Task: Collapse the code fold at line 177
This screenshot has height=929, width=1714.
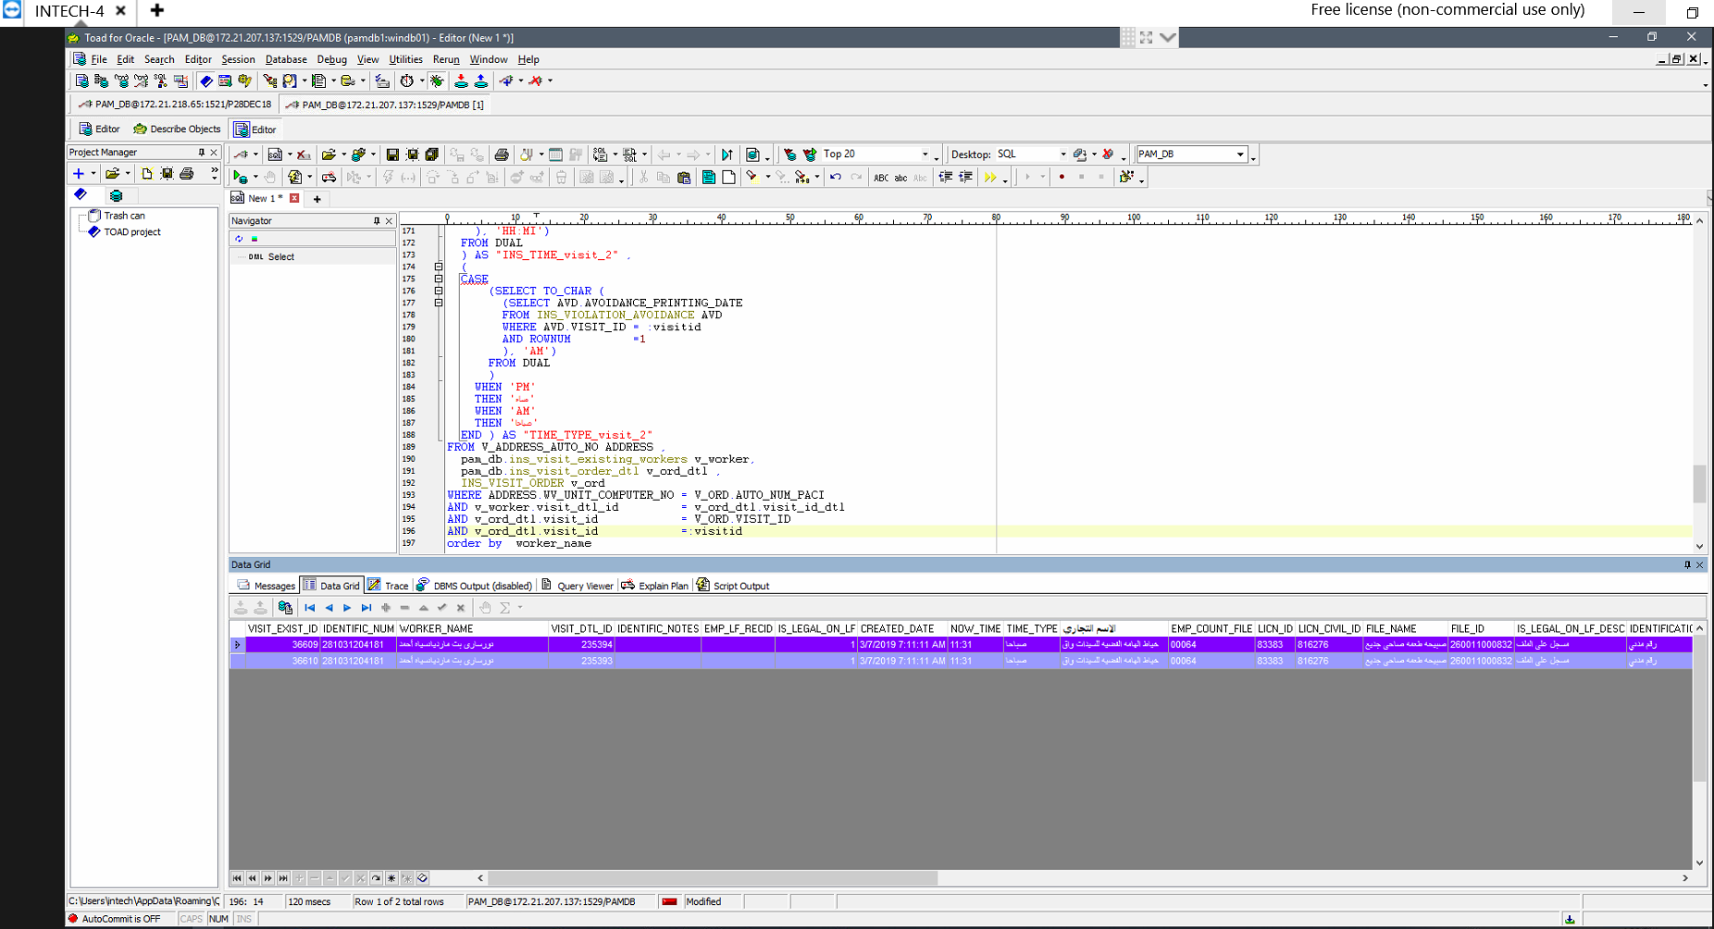Action: pyautogui.click(x=439, y=303)
